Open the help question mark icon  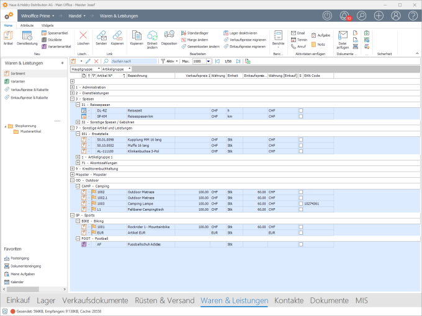click(x=412, y=15)
